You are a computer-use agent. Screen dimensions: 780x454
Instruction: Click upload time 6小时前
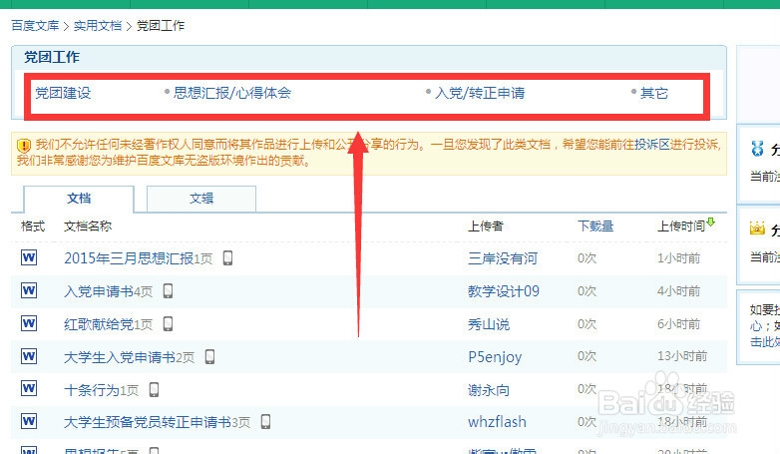click(678, 324)
